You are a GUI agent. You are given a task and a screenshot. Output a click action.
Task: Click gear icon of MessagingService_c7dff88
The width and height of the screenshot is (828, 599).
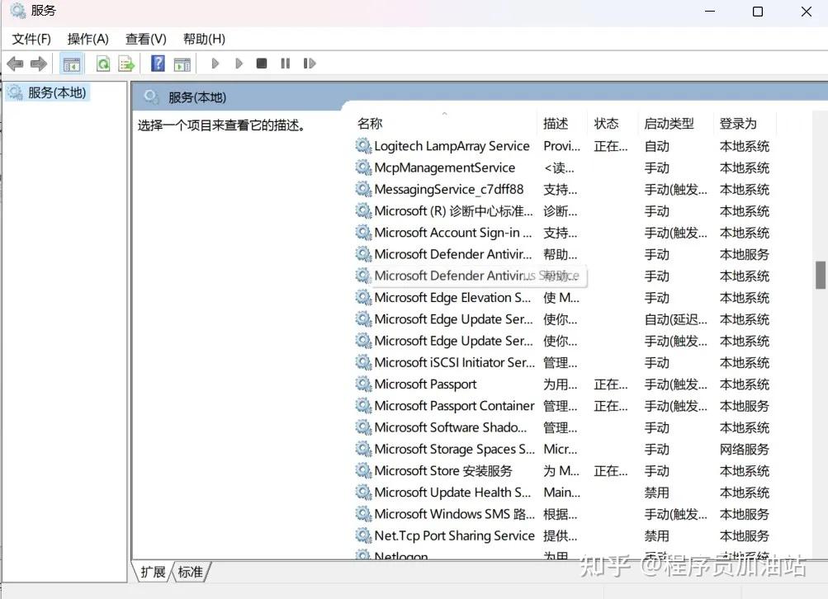pyautogui.click(x=363, y=189)
